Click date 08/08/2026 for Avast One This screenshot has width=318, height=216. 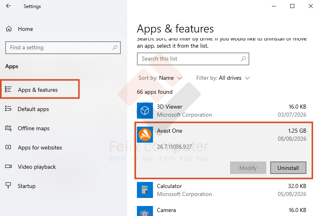point(292,139)
